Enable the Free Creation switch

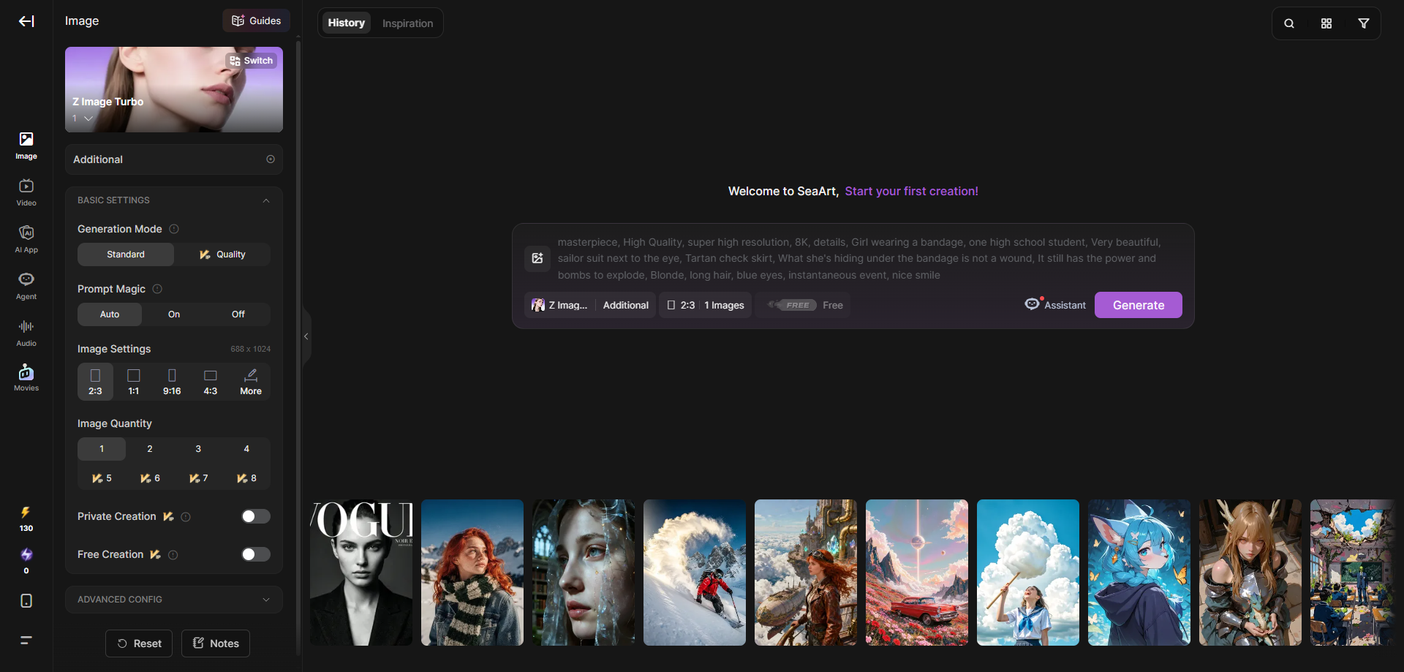pos(256,554)
